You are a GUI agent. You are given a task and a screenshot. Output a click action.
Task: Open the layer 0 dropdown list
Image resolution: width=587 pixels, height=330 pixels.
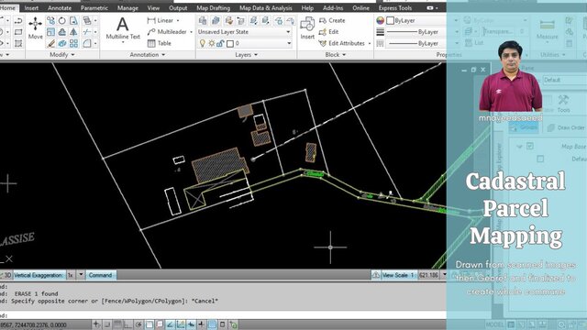point(289,43)
